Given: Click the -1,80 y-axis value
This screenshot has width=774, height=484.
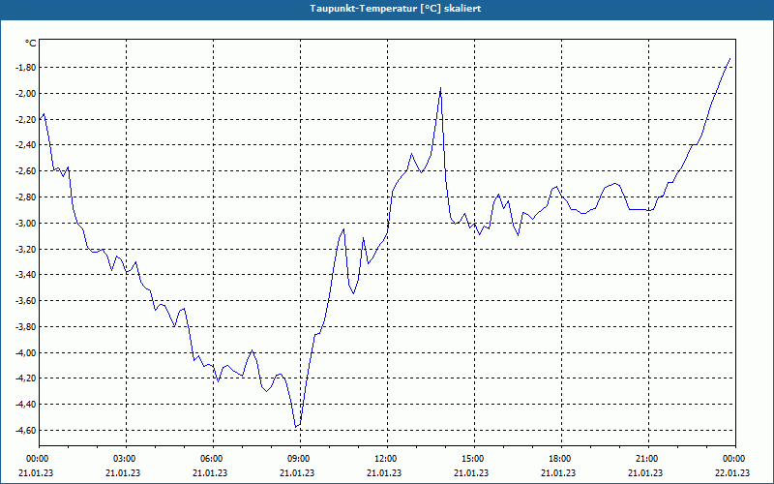Looking at the screenshot, I should click(x=26, y=67).
